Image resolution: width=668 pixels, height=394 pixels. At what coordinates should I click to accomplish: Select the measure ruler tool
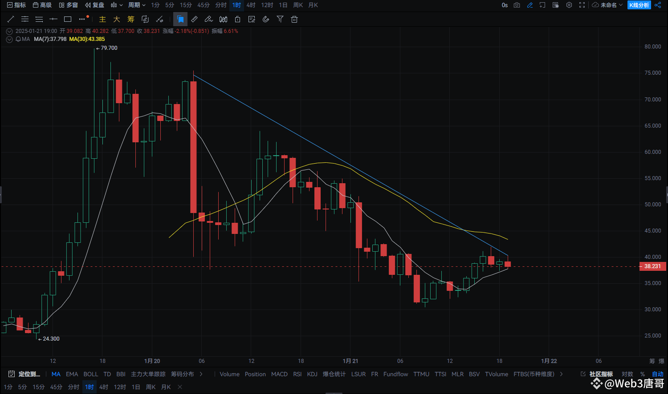(x=194, y=19)
